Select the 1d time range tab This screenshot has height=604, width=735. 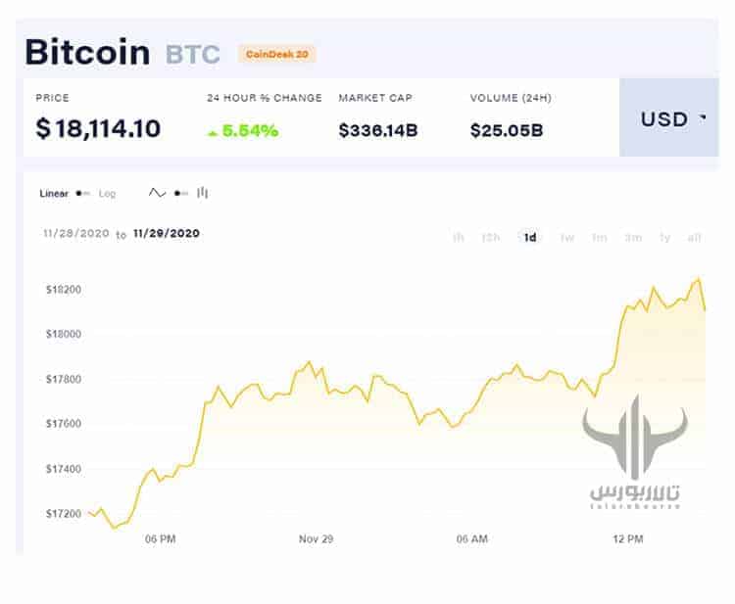pos(530,238)
